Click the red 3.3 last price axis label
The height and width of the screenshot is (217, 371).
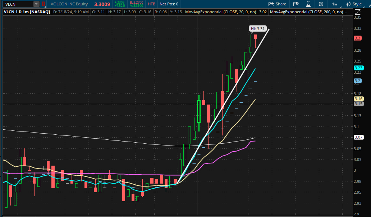tap(357, 38)
